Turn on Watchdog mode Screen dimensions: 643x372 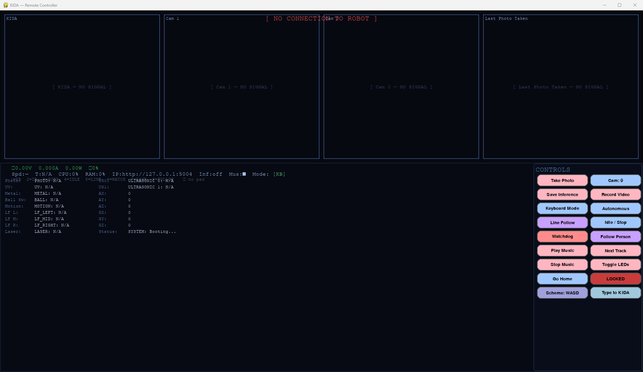click(562, 237)
